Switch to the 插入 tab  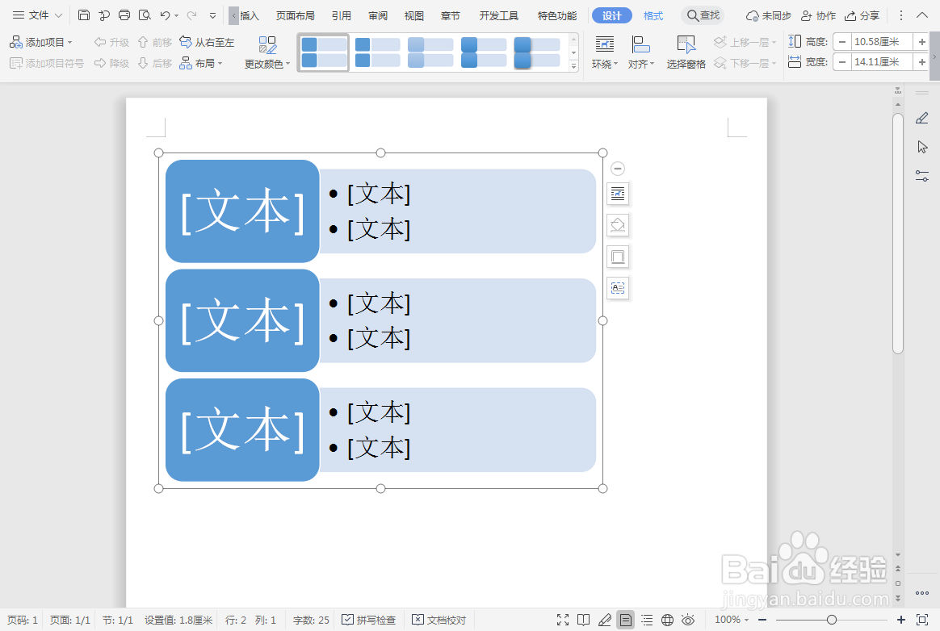tap(250, 15)
